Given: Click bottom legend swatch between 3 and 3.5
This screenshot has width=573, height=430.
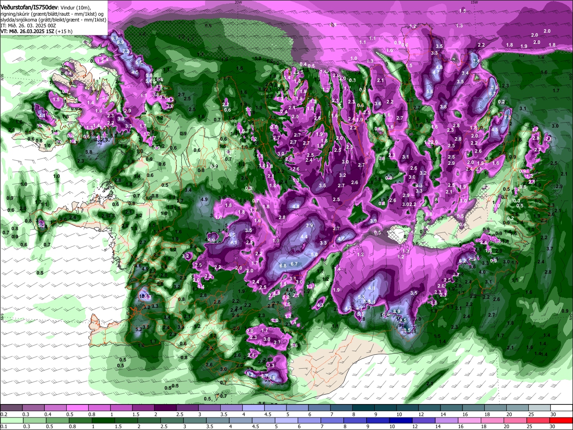Looking at the screenshot, I should [x=195, y=420].
